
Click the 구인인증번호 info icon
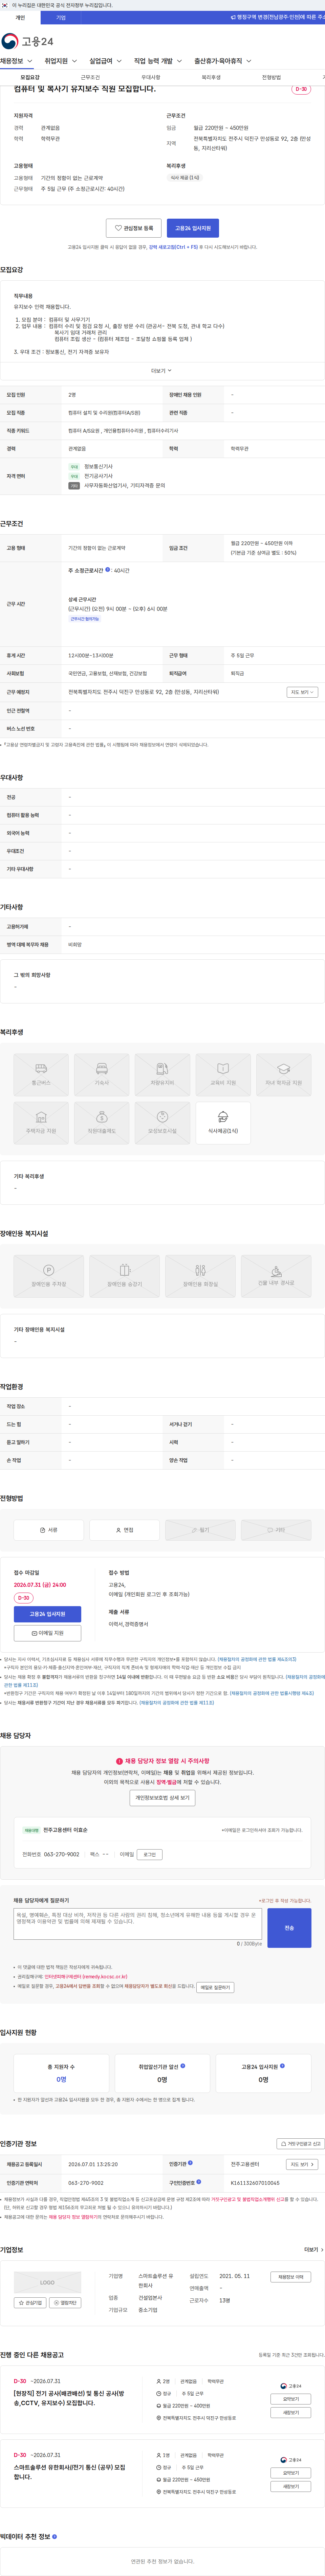tap(199, 2182)
